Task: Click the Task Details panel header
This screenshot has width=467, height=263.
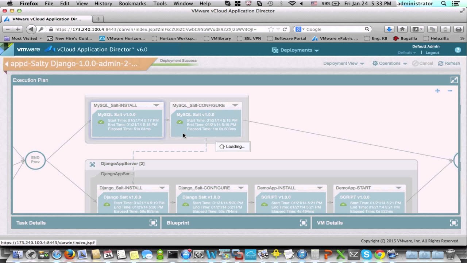Action: [86, 223]
